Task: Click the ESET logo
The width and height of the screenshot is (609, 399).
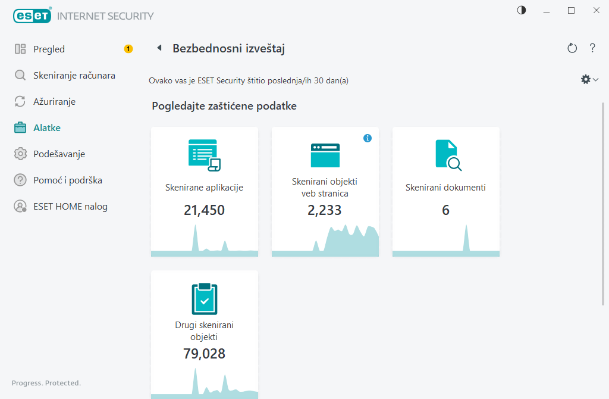Action: point(32,15)
